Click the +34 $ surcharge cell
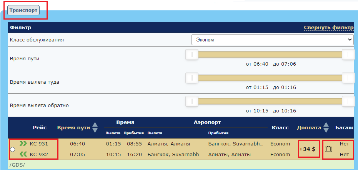Viewport: 358px width, 170px height. (x=309, y=149)
